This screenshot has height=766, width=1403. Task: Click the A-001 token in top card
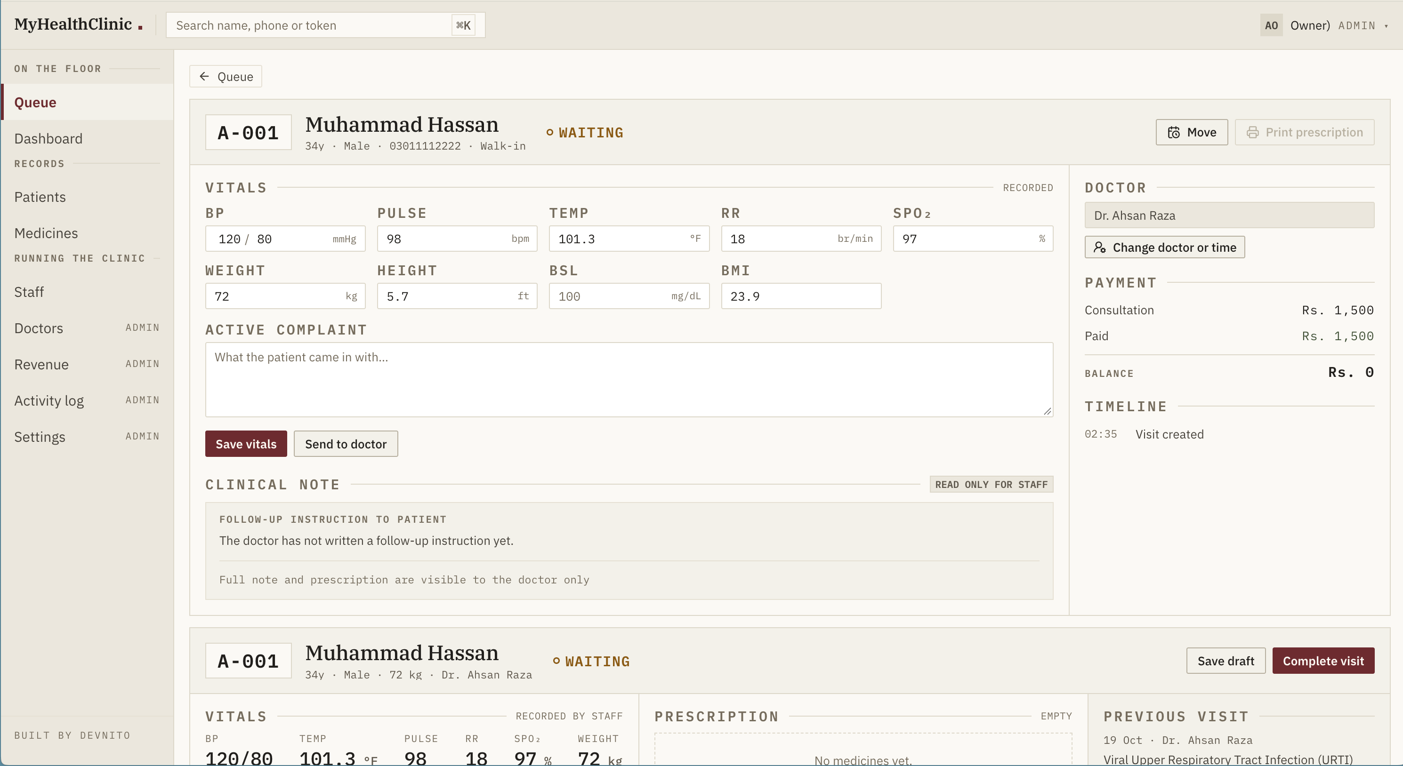point(249,132)
